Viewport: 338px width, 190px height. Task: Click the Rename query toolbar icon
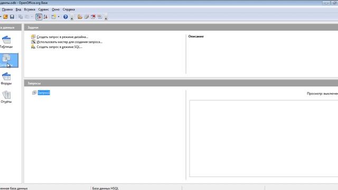coord(100,17)
